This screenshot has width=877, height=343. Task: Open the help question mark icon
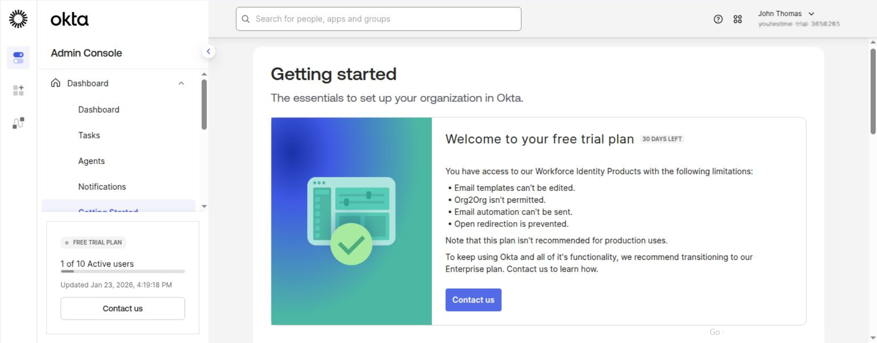(x=718, y=19)
